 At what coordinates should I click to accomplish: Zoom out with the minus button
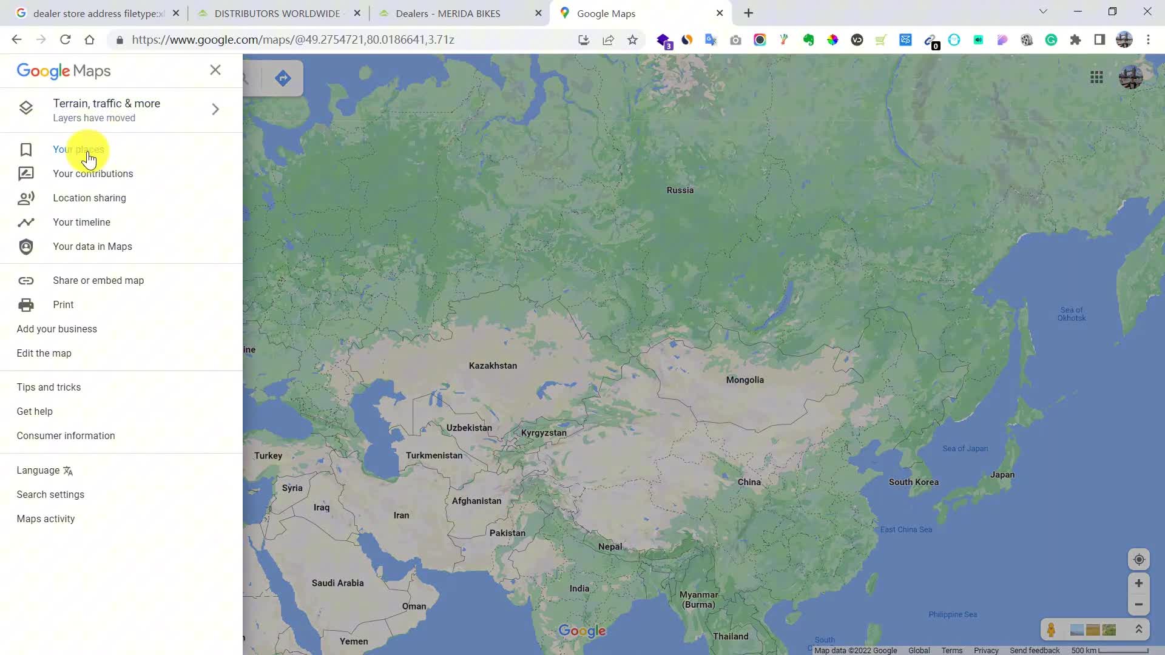click(x=1138, y=605)
